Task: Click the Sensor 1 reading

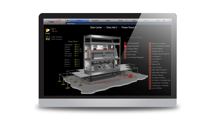Action: click(76, 60)
